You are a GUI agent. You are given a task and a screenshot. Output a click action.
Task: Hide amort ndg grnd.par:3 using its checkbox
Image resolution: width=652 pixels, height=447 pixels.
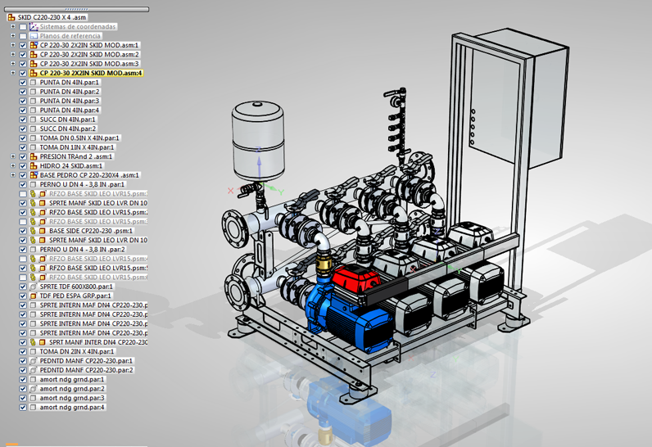[x=23, y=398]
